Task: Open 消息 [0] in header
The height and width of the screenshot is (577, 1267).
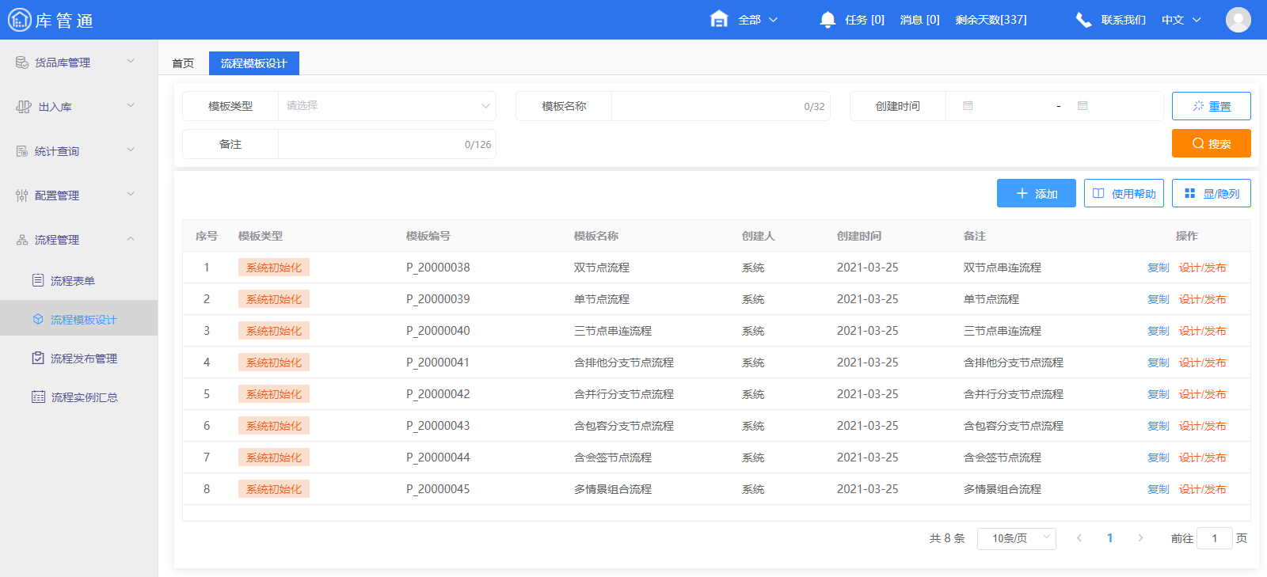Action: (920, 20)
